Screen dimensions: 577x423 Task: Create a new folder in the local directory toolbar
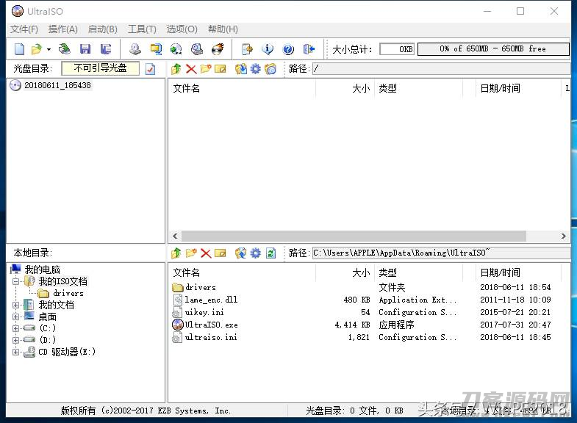pos(191,253)
